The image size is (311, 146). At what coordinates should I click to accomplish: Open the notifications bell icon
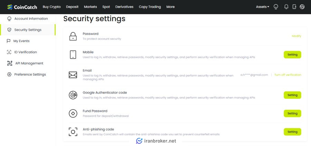286,7
